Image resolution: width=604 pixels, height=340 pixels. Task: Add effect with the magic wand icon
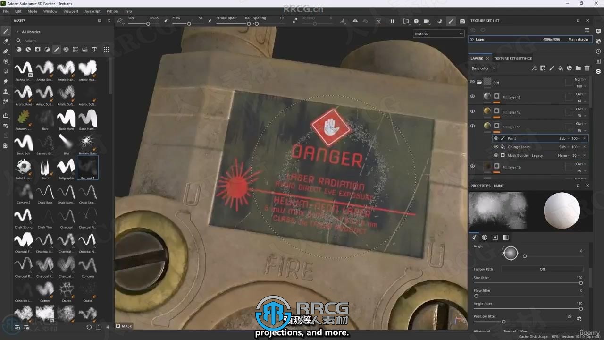pos(534,68)
